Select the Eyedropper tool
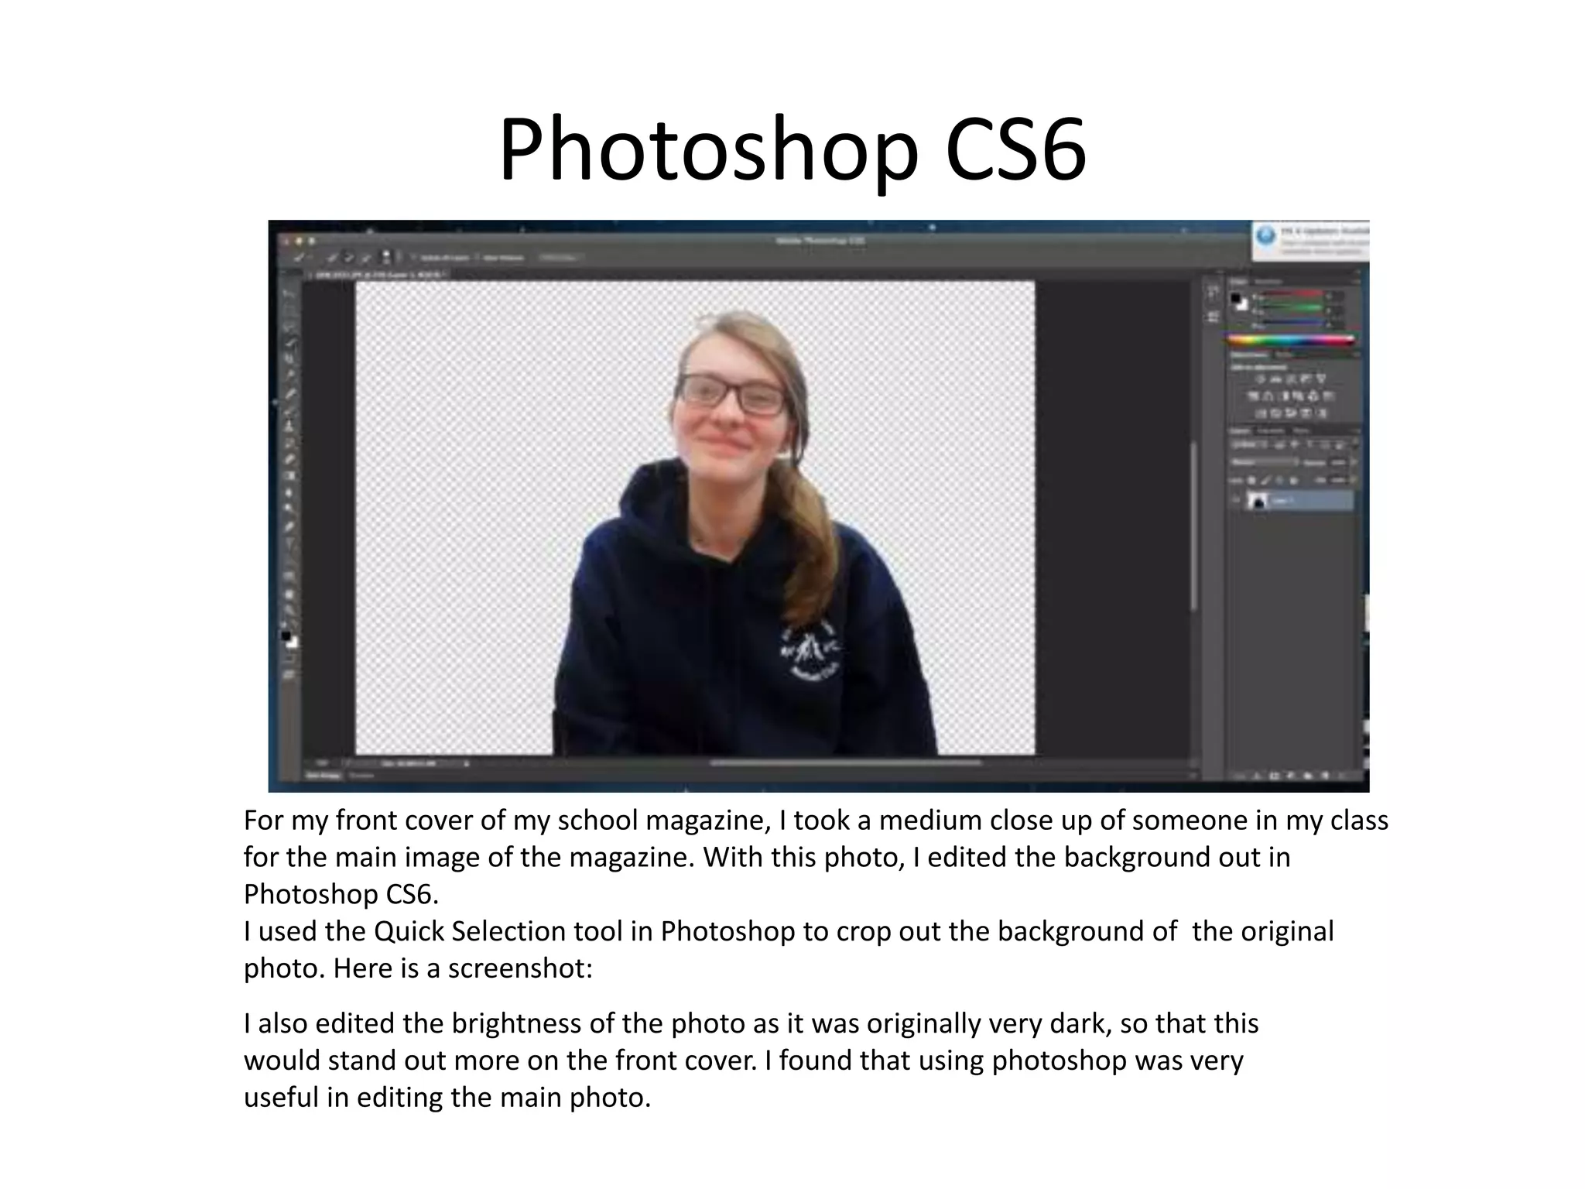The width and height of the screenshot is (1585, 1189). pos(289,375)
